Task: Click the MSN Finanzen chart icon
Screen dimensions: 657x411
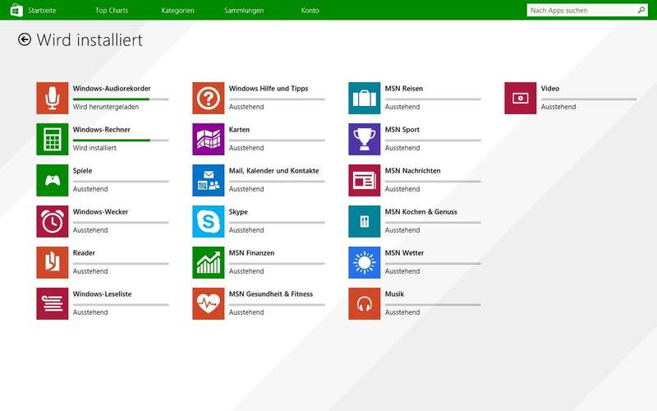Action: click(x=209, y=262)
